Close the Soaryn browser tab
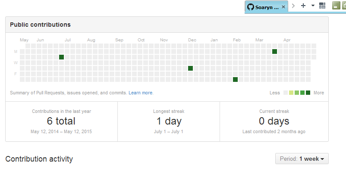The height and width of the screenshot is (184, 346). [x=283, y=7]
